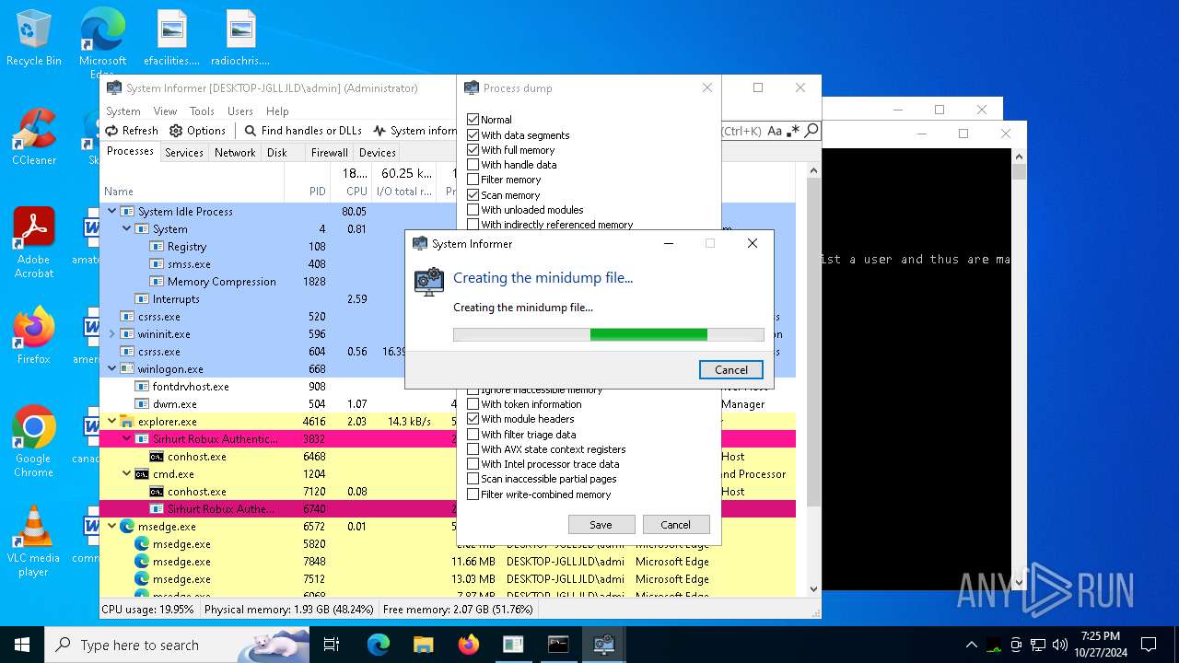This screenshot has width=1179, height=663.
Task: Open efacilities image file on desktop
Action: tap(171, 38)
